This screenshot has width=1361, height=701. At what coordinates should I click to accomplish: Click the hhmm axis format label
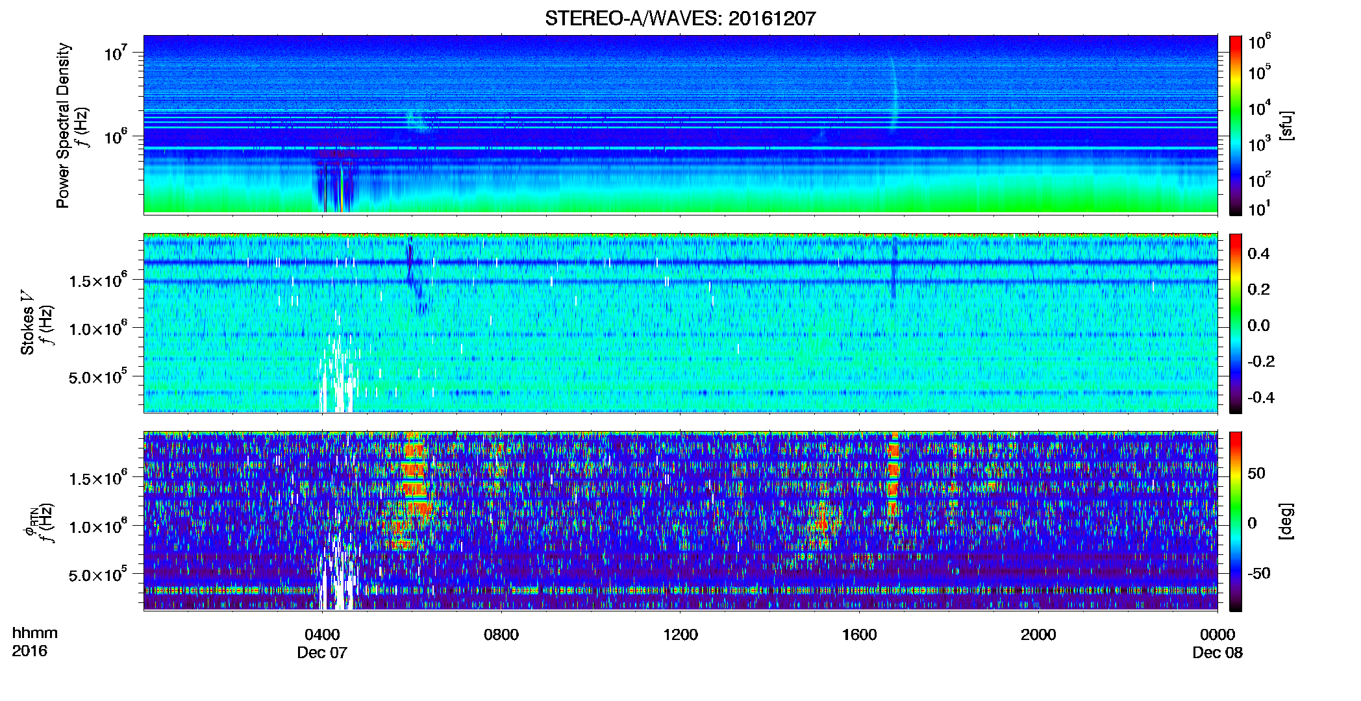pyautogui.click(x=35, y=633)
